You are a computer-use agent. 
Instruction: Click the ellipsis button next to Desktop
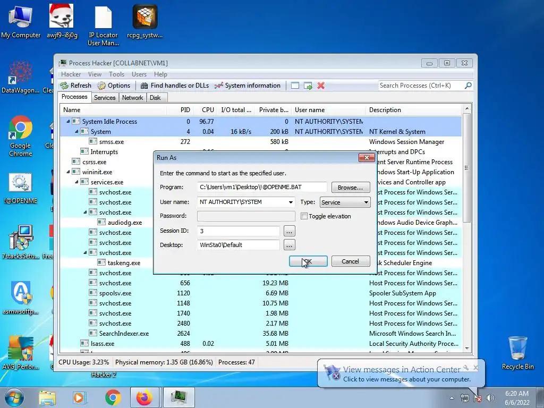coord(290,245)
